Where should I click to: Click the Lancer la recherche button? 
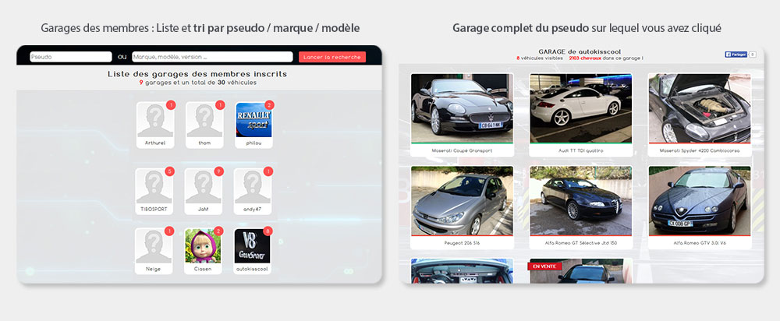pyautogui.click(x=332, y=57)
